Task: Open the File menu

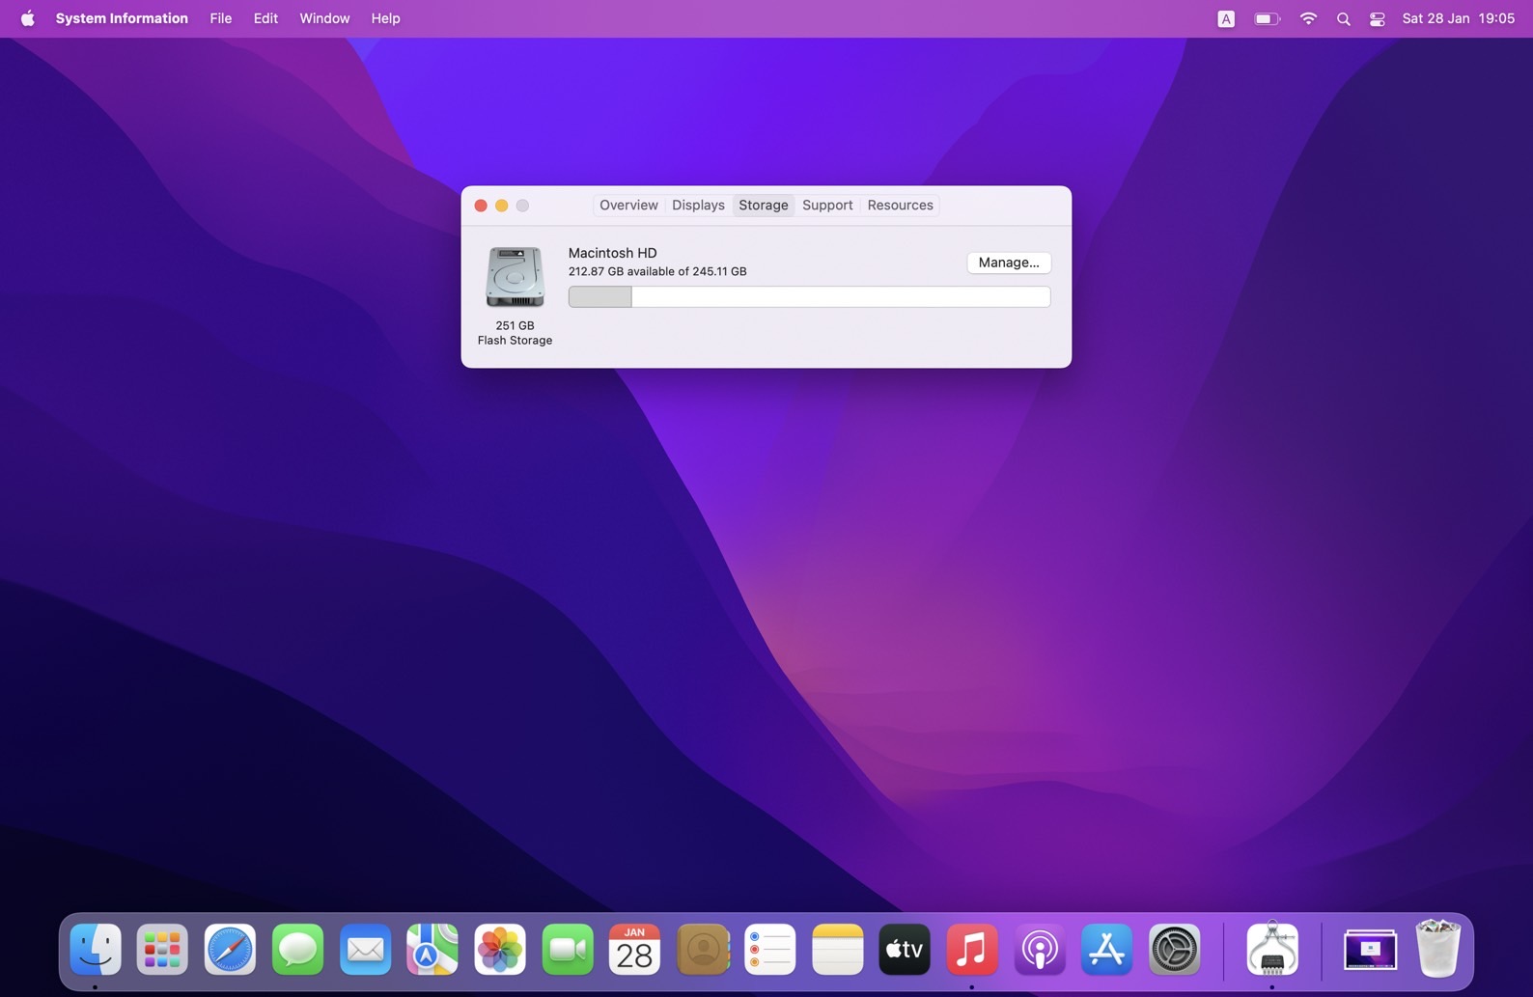Action: (220, 18)
